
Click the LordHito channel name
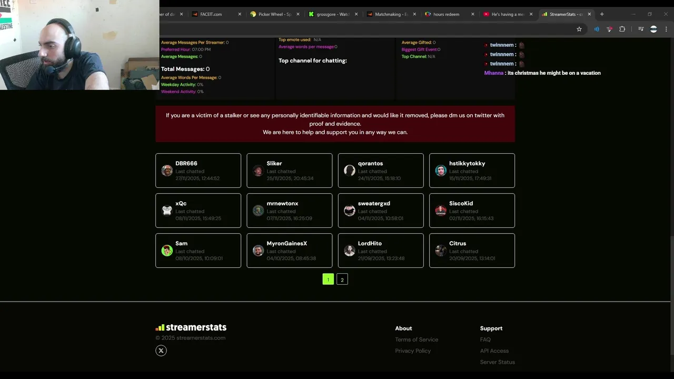(370, 244)
